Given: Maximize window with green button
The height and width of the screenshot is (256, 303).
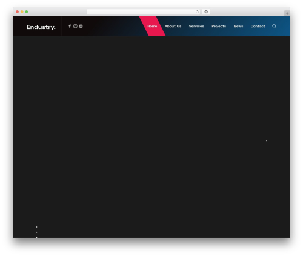Looking at the screenshot, I should pos(27,11).
